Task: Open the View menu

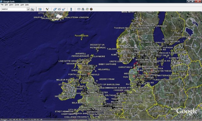Action: pos(11,5)
